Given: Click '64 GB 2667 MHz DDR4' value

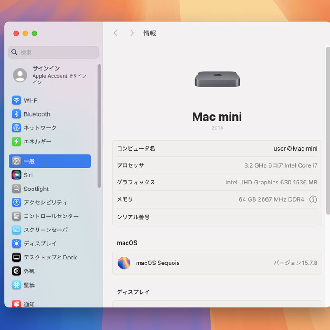Looking at the screenshot, I should tap(271, 199).
